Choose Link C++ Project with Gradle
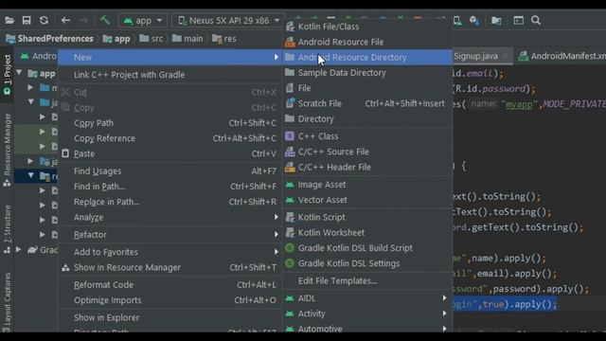The width and height of the screenshot is (606, 341). [x=170, y=75]
